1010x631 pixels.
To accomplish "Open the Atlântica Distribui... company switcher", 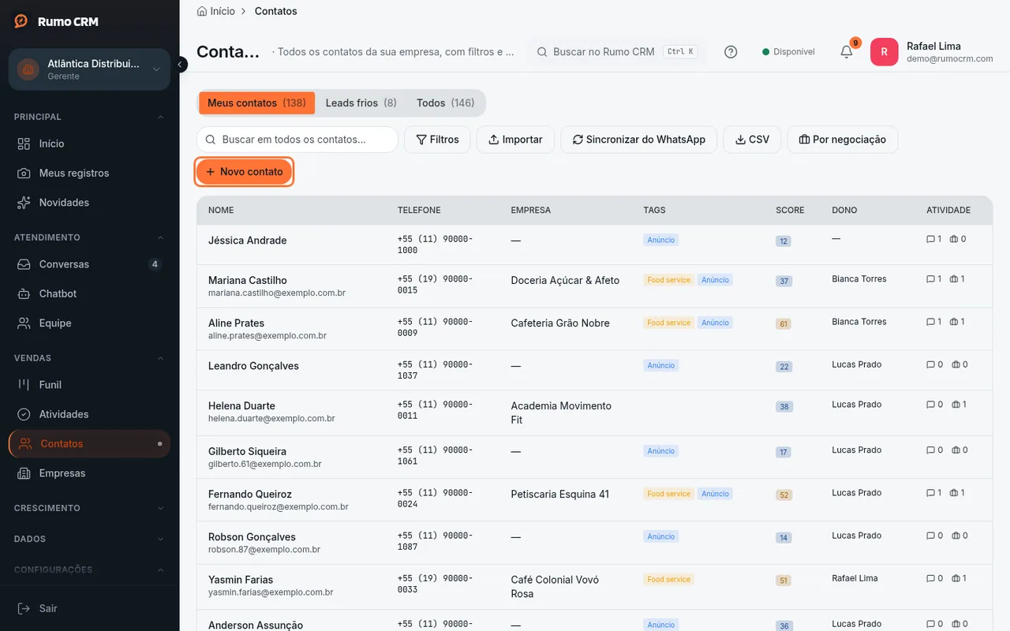I will 89,69.
